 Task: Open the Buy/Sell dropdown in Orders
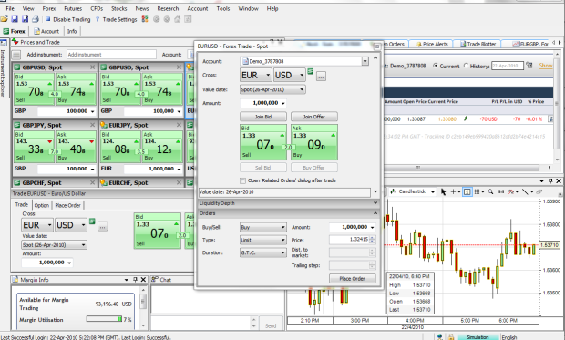[263, 228]
